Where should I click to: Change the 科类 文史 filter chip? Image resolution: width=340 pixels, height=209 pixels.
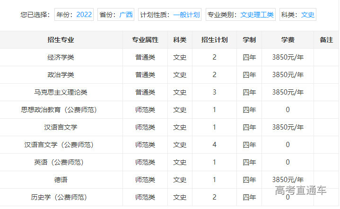pos(297,15)
